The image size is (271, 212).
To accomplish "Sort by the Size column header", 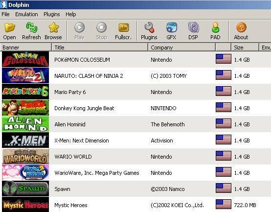I will click(x=245, y=47).
